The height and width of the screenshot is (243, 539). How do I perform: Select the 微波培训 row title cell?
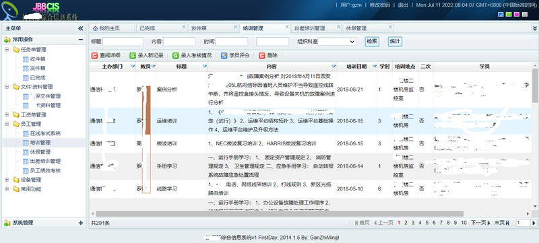pyautogui.click(x=181, y=143)
